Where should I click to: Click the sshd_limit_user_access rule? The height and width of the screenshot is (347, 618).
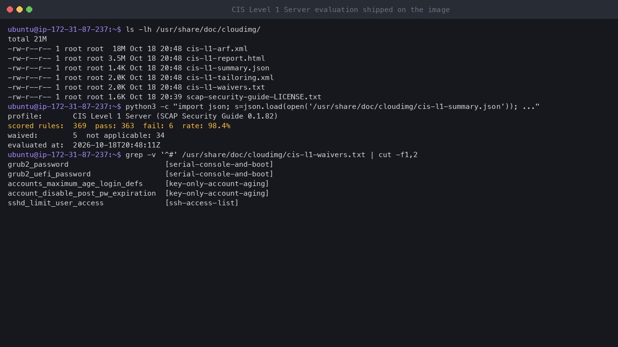[x=56, y=203]
